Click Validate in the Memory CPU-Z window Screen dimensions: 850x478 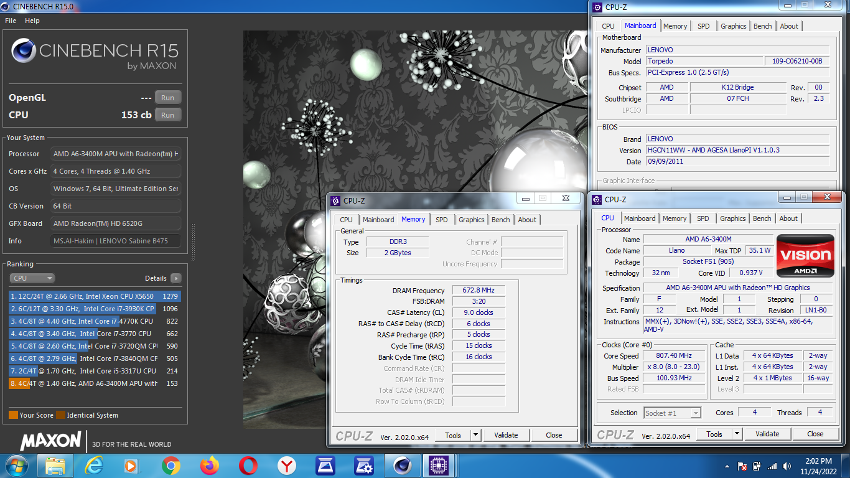point(506,435)
